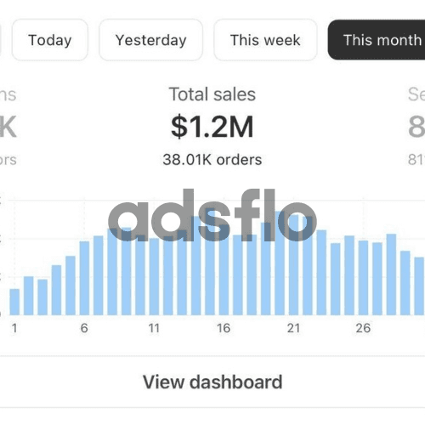Click the bar for day 1
This screenshot has height=425, width=425.
coord(14,302)
